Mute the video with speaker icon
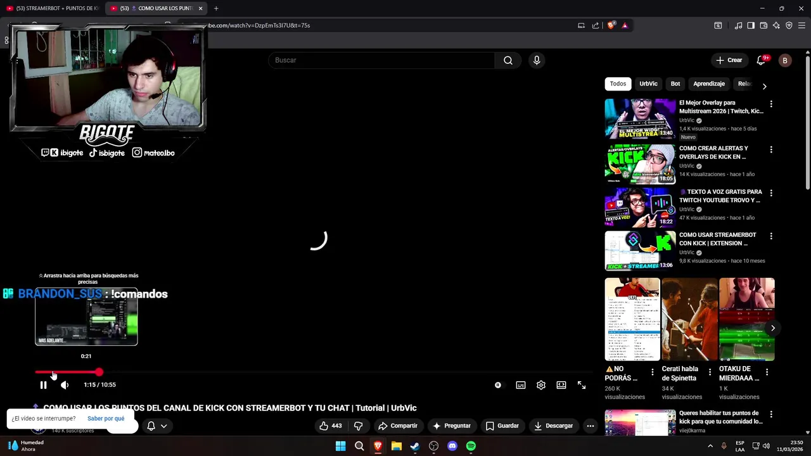The width and height of the screenshot is (811, 456). [x=65, y=385]
